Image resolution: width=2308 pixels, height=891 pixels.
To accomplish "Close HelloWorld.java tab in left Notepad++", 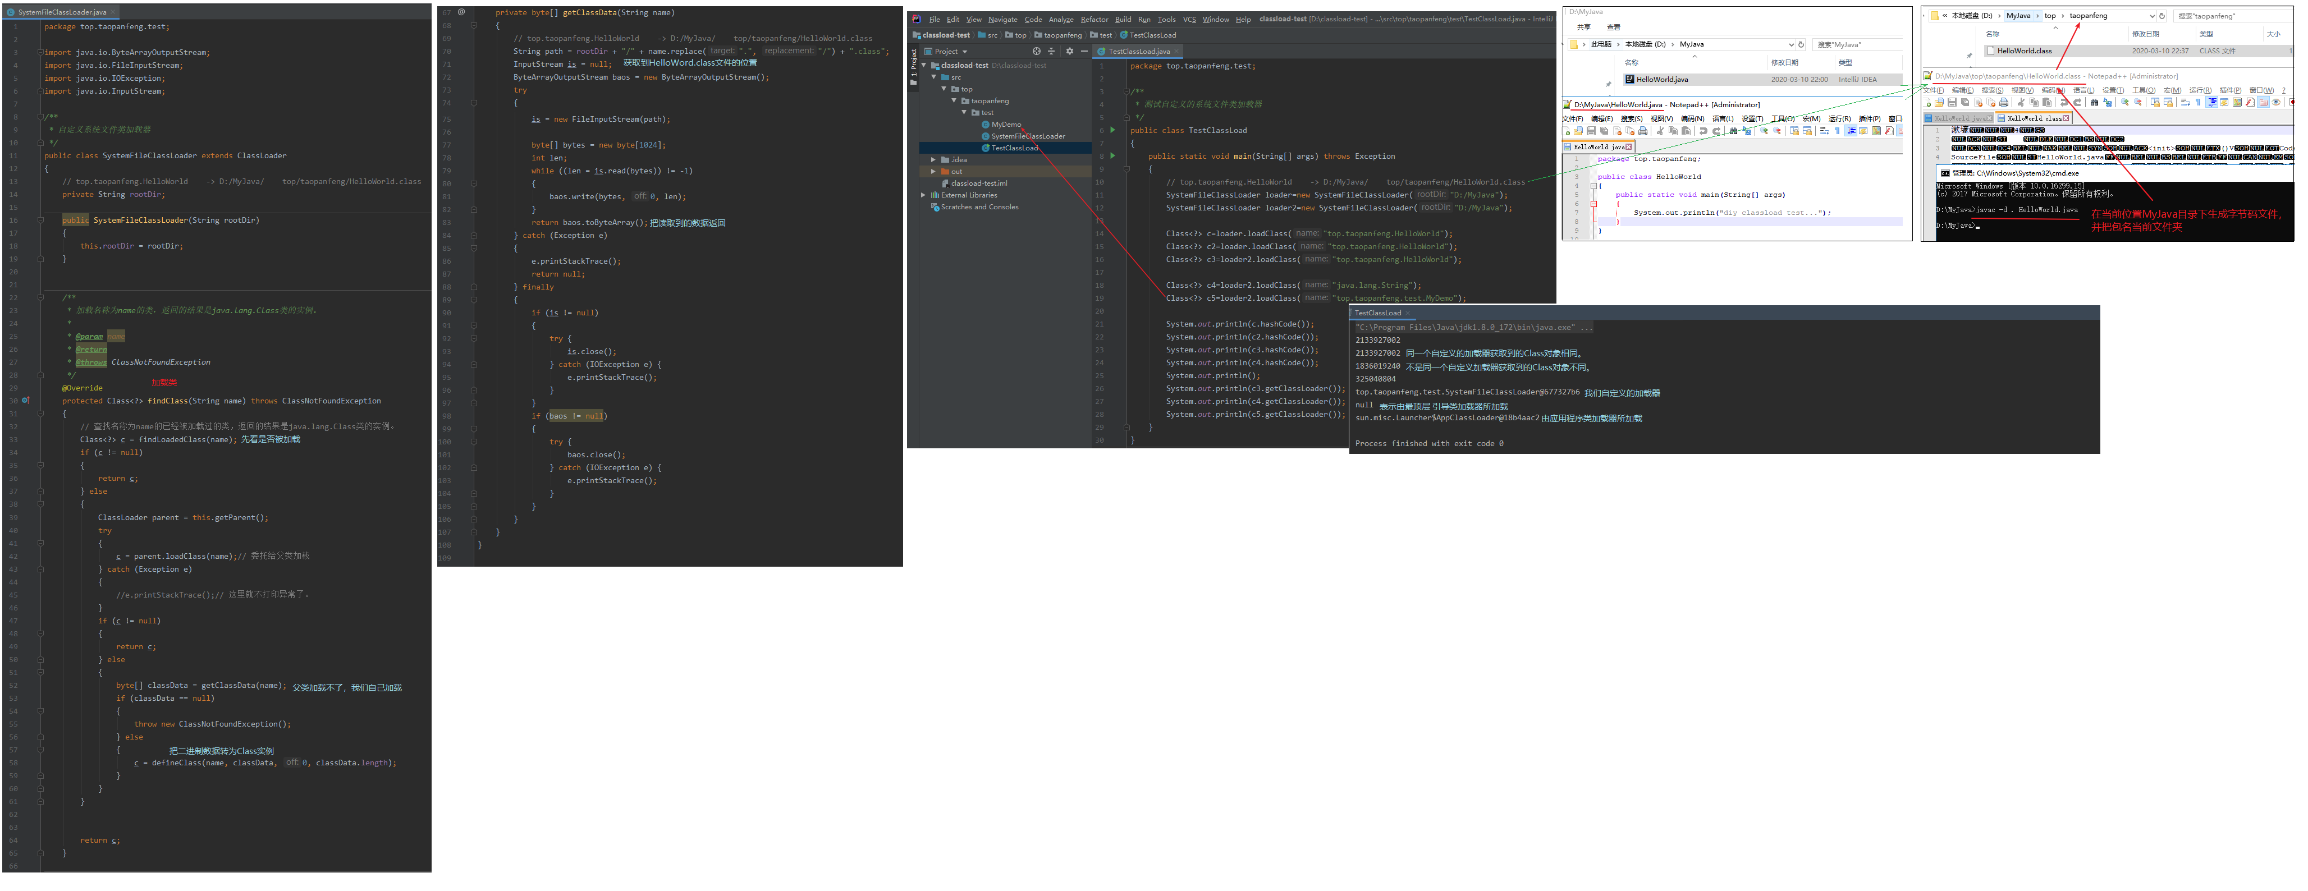I will click(1630, 147).
